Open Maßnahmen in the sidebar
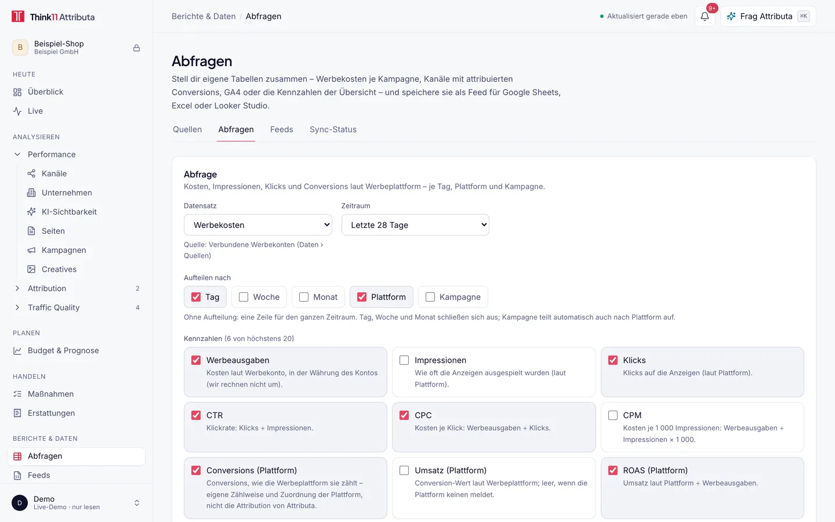 (77, 394)
